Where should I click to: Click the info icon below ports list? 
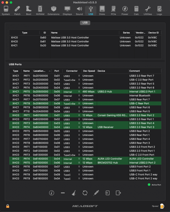pyautogui.click(x=52, y=193)
